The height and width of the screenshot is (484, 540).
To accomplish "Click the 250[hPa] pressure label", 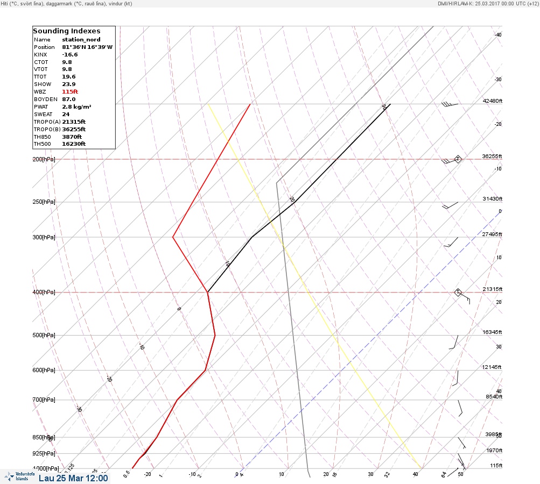I will point(44,202).
